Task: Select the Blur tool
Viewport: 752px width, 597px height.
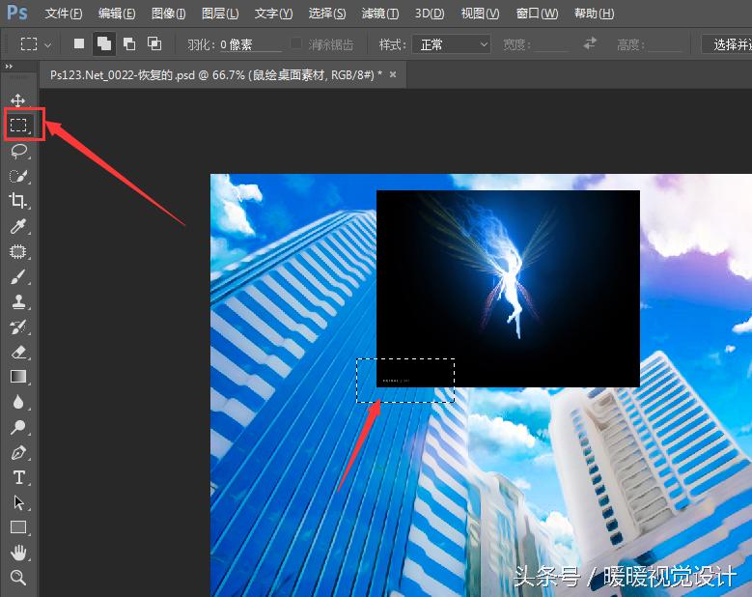Action: tap(18, 402)
